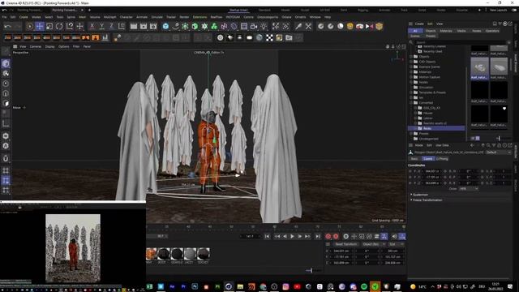Toggle the X axis lock
Viewport: 519px width, 292px height.
[x=92, y=26]
